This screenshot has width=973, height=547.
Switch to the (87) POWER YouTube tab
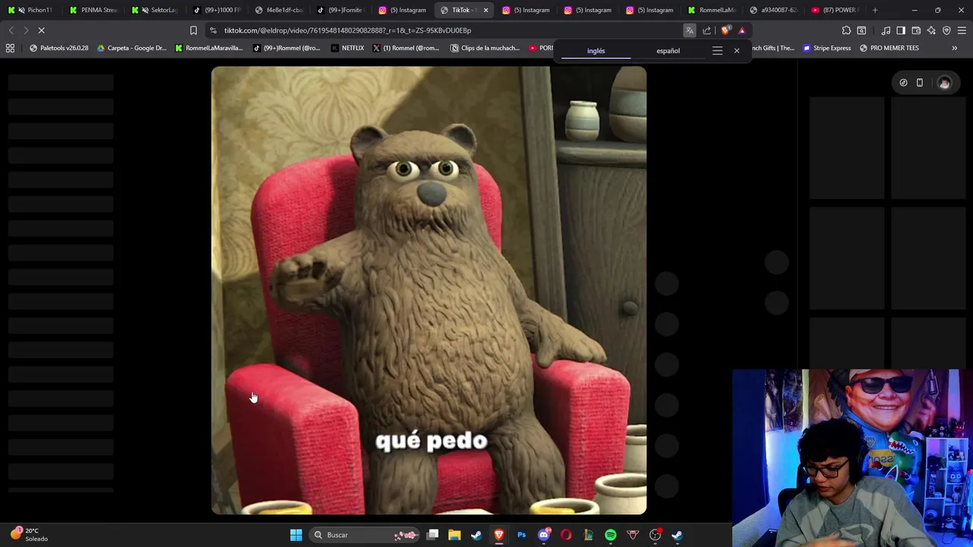point(835,10)
